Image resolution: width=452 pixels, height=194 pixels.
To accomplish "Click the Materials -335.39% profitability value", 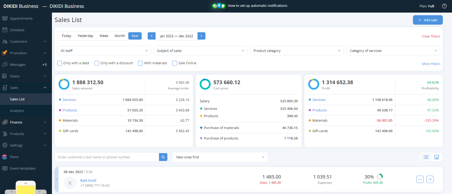I will [x=431, y=120].
